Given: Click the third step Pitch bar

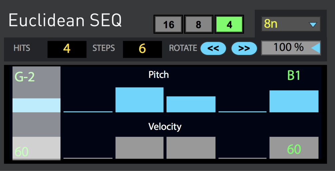Looking at the screenshot, I should (191, 104).
